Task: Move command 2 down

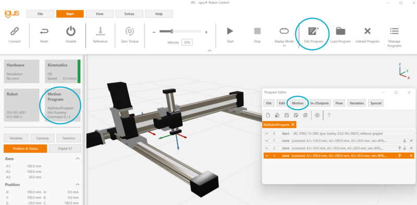Action: [x=405, y=148]
